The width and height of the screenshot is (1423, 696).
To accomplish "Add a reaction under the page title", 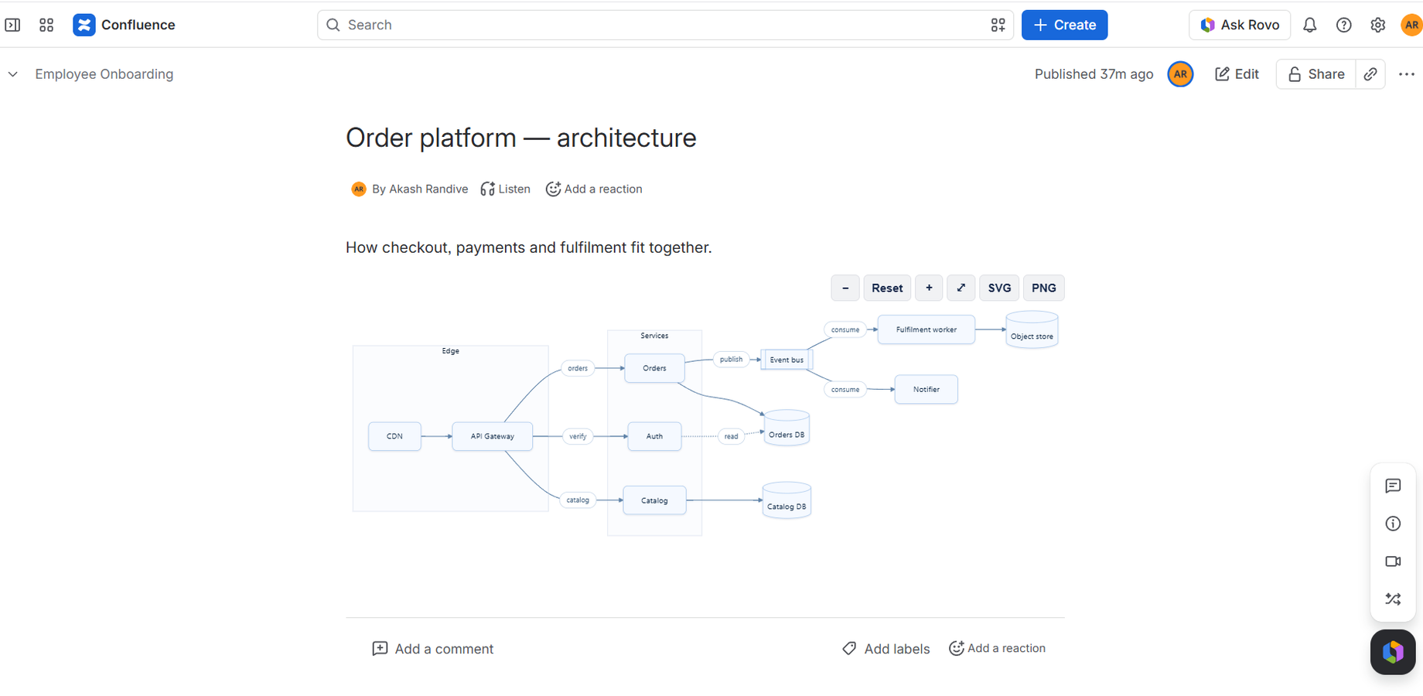I will pos(594,189).
